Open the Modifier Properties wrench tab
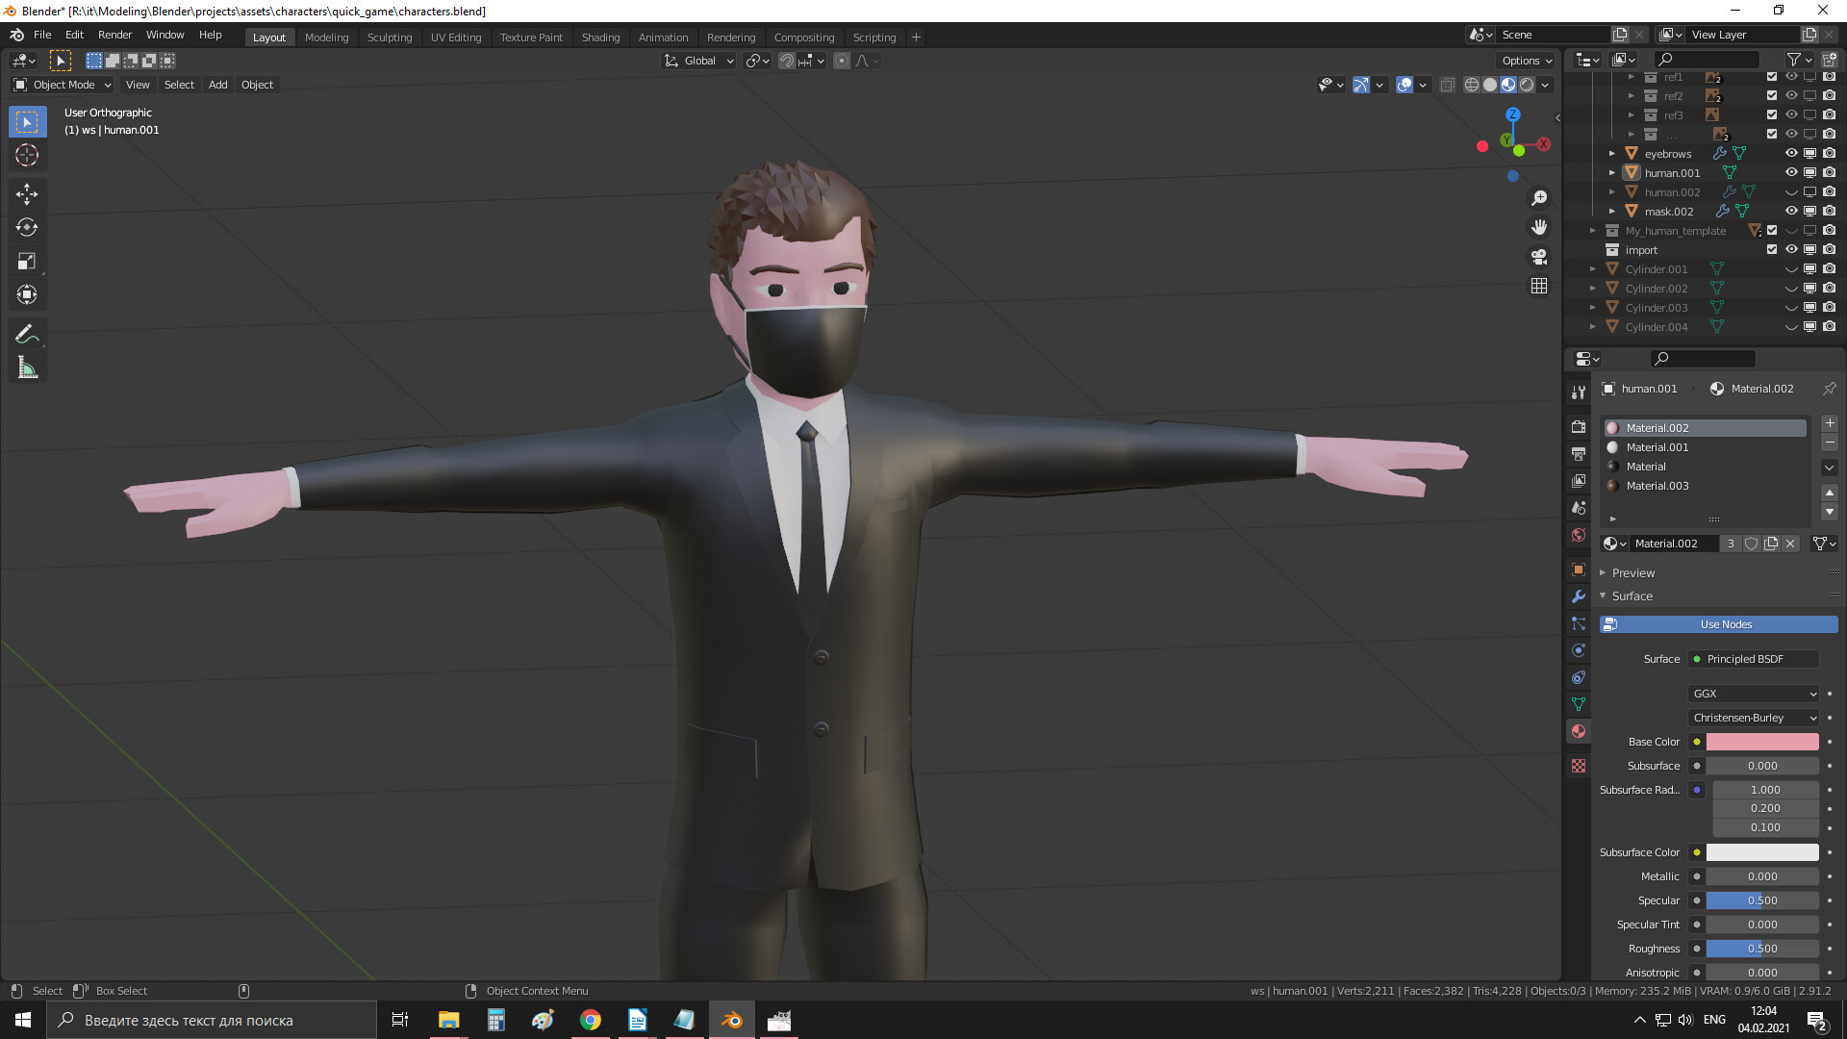 (1578, 596)
